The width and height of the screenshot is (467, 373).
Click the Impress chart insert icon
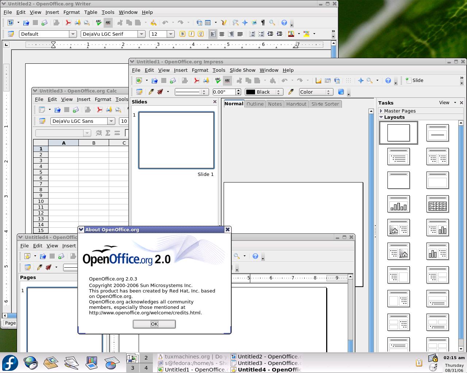point(319,81)
